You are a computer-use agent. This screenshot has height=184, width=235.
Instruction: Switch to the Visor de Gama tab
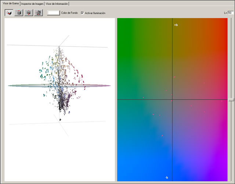pos(10,3)
